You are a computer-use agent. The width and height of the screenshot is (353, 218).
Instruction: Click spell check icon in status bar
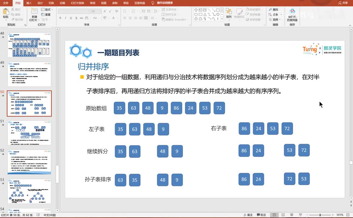click(38, 215)
